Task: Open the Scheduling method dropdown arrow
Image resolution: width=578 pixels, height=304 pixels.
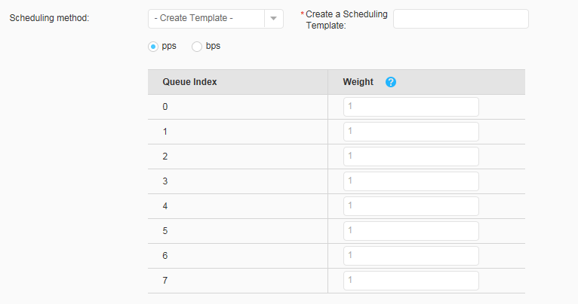Action: [273, 18]
